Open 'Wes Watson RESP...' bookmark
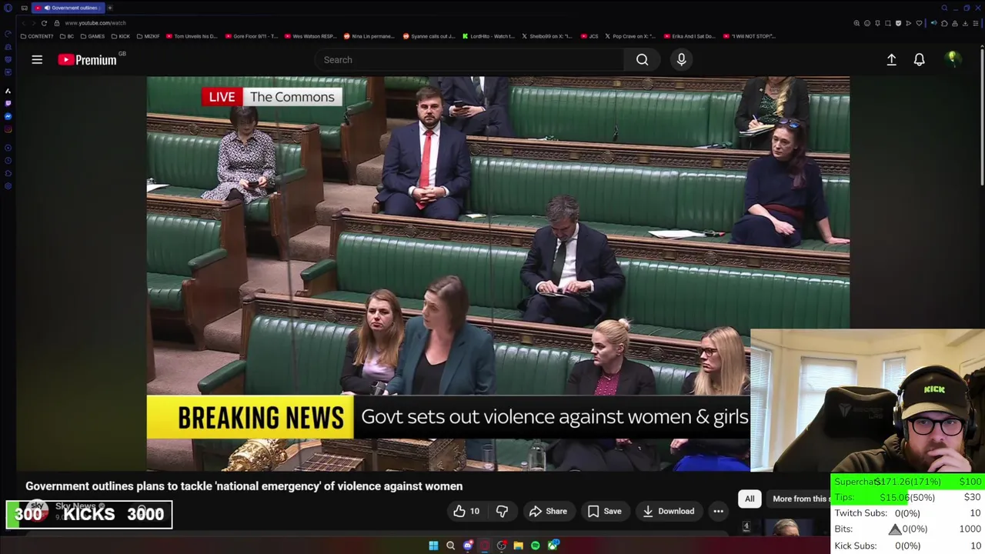Image resolution: width=985 pixels, height=554 pixels. [310, 36]
